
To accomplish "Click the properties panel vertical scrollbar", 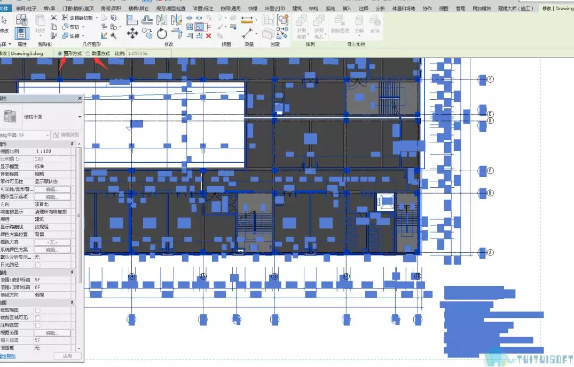I will click(78, 216).
